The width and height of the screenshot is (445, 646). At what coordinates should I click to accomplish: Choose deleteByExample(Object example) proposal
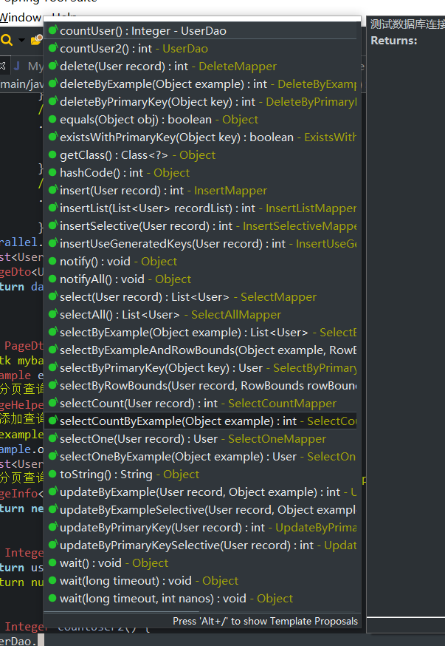pyautogui.click(x=200, y=84)
